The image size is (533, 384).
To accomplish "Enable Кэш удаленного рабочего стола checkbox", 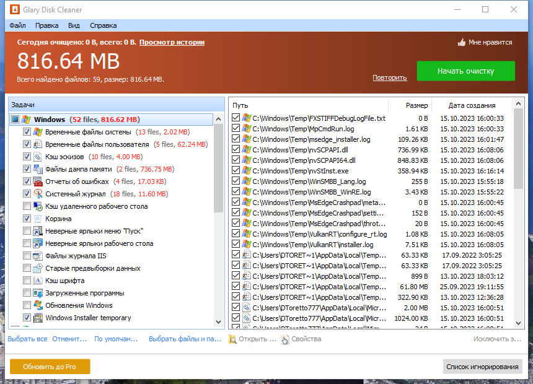I will pyautogui.click(x=27, y=206).
